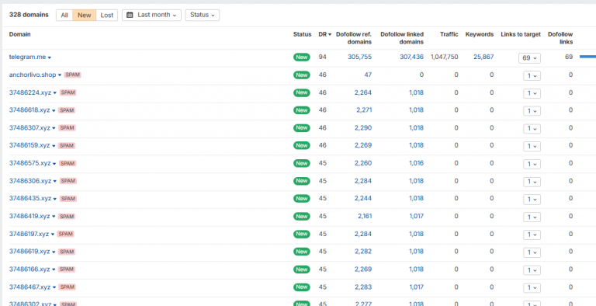Open links dropdown for 37486307.xyz row
Screen dimensions: 596x306
pos(532,129)
